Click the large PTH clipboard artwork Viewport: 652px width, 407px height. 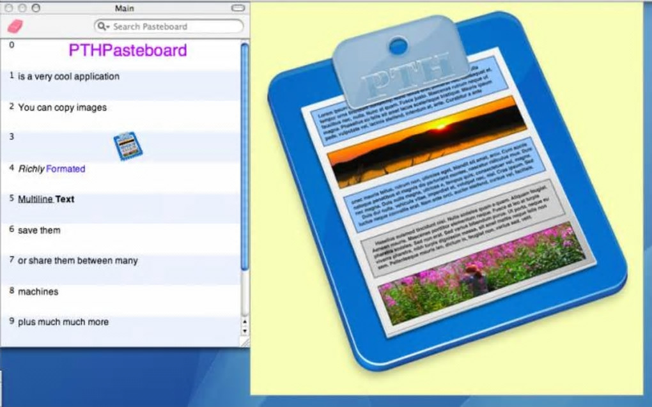[447, 191]
